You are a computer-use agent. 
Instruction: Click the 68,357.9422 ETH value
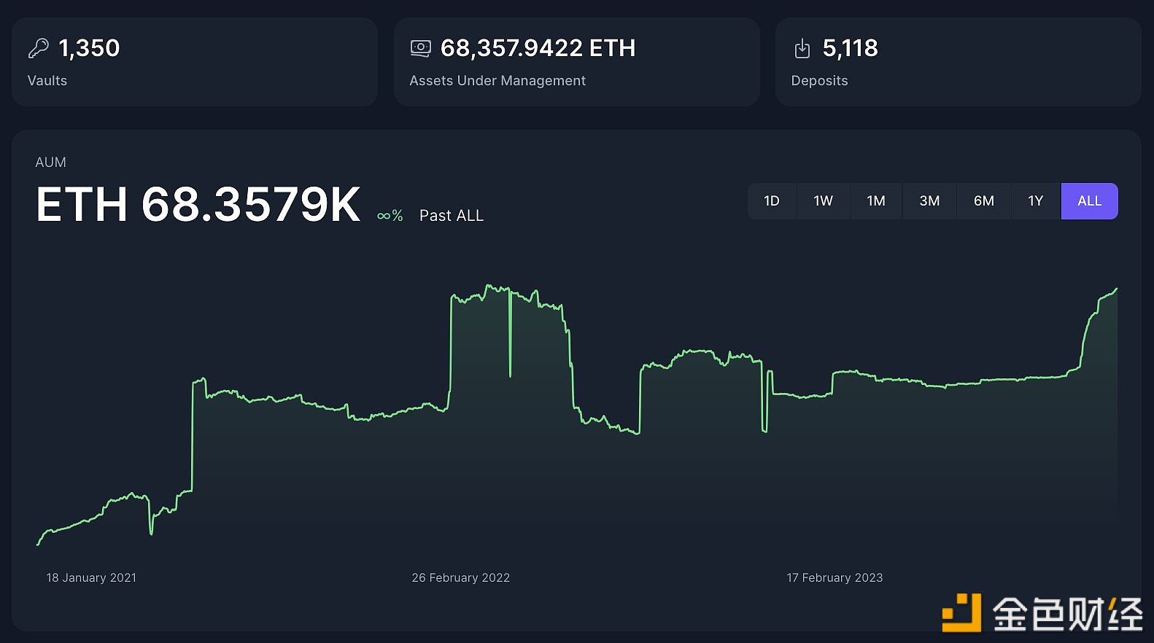point(538,48)
